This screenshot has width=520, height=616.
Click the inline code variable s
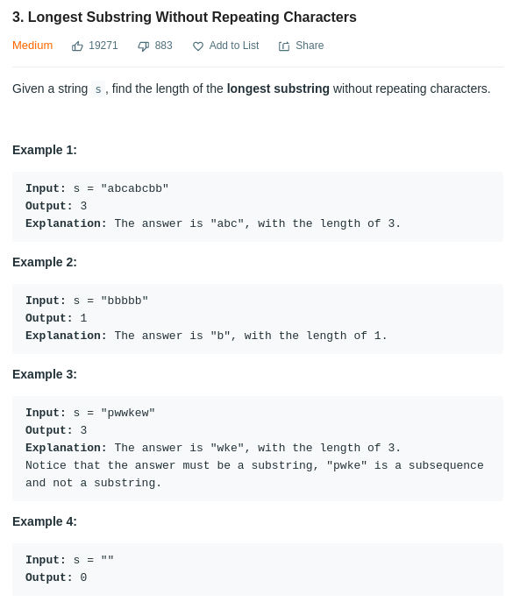pos(98,89)
